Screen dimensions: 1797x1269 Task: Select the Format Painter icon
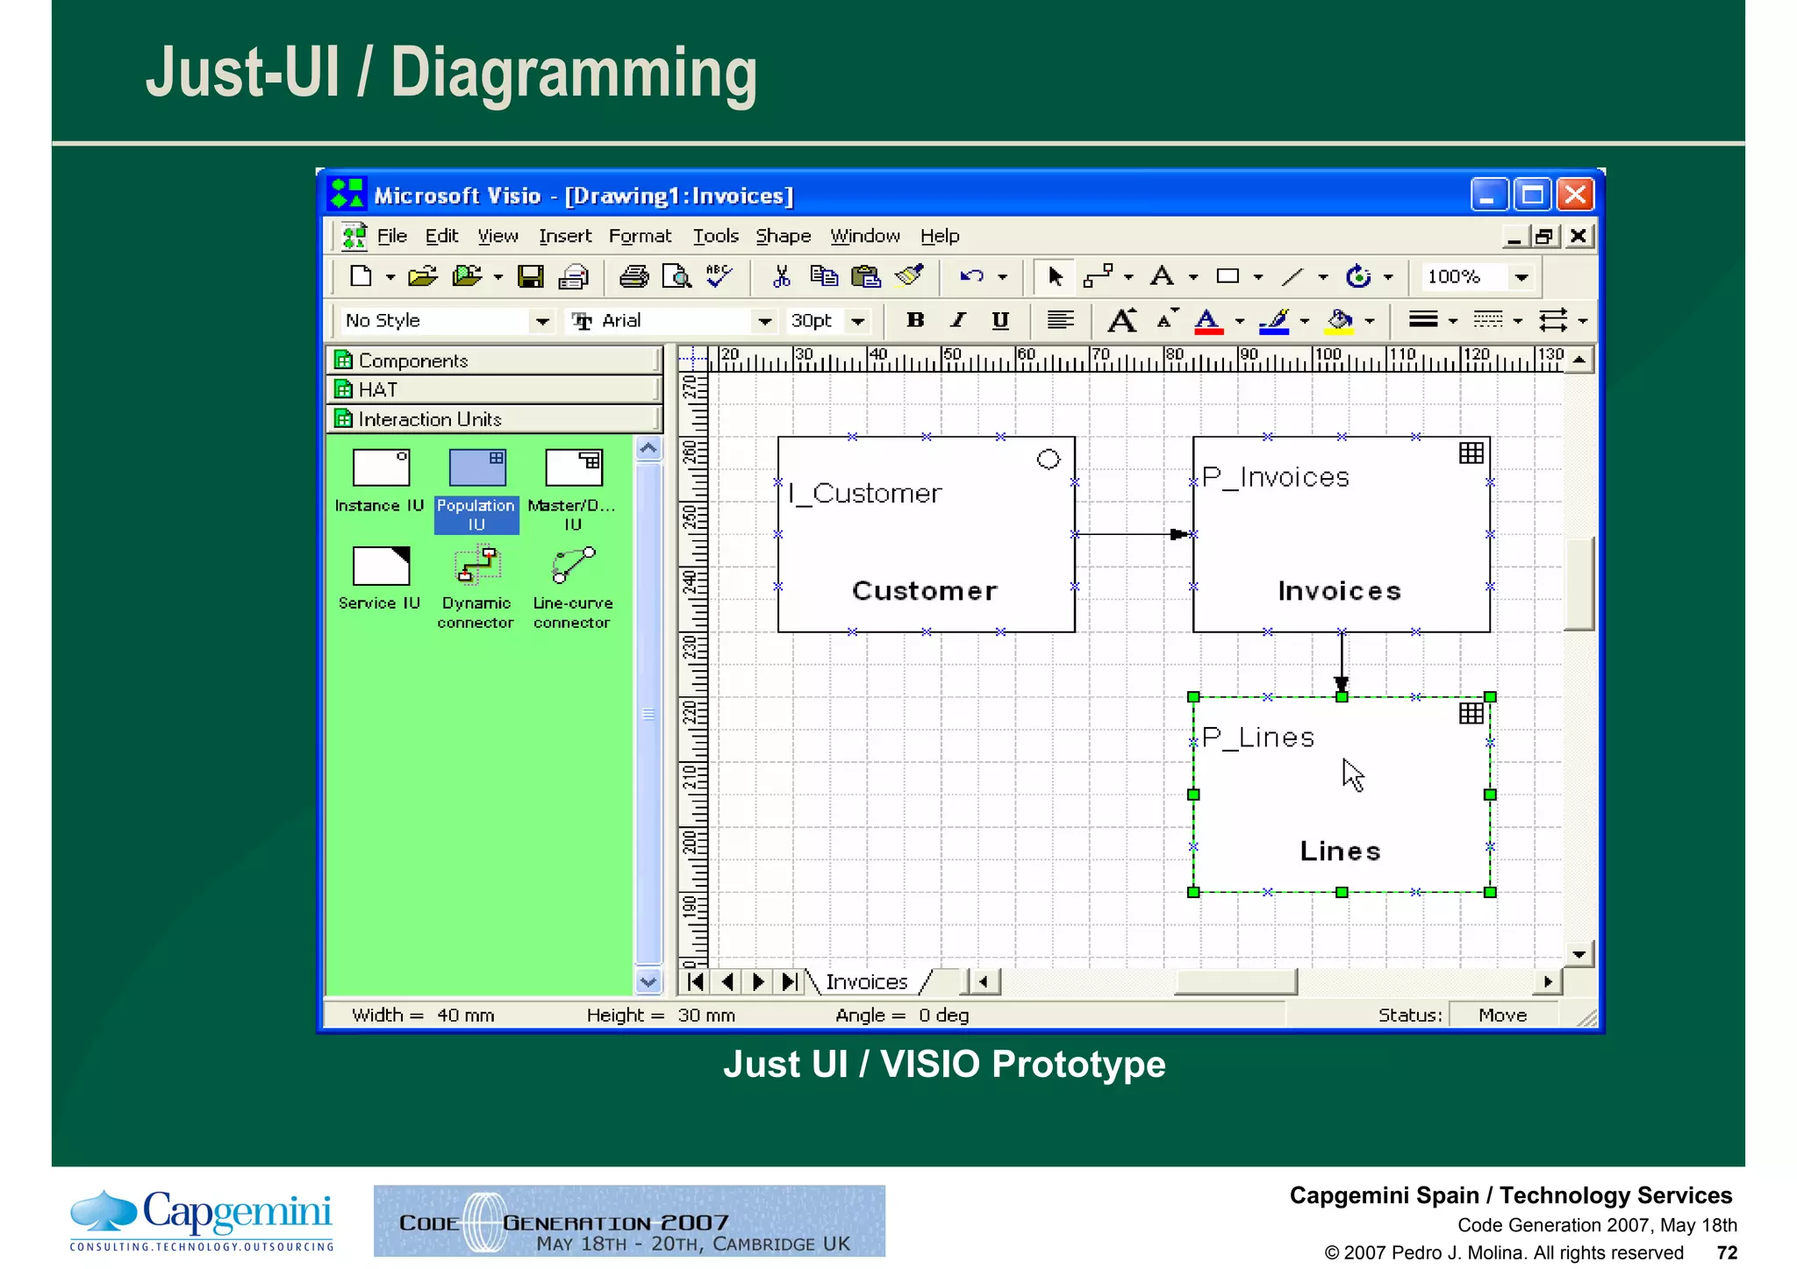click(x=909, y=276)
